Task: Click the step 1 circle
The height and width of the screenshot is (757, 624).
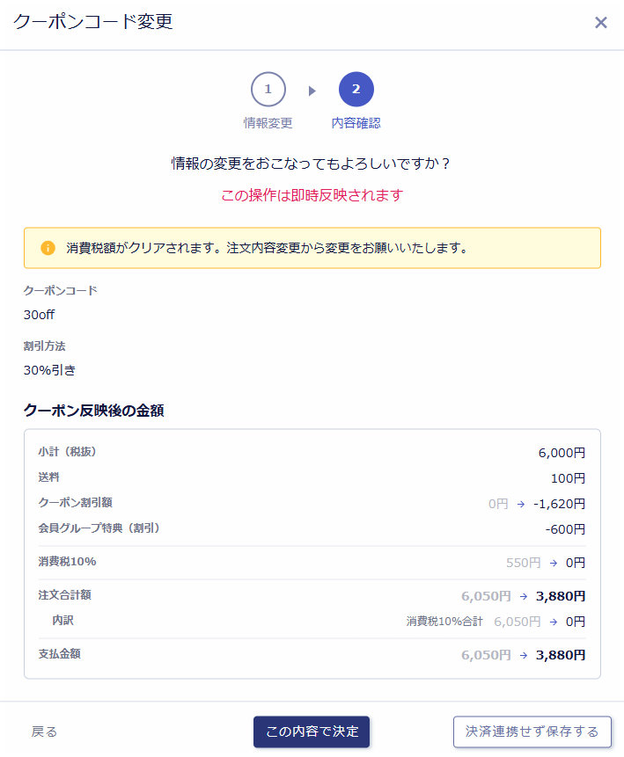Action: point(268,90)
